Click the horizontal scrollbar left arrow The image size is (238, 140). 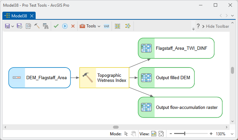5,127
